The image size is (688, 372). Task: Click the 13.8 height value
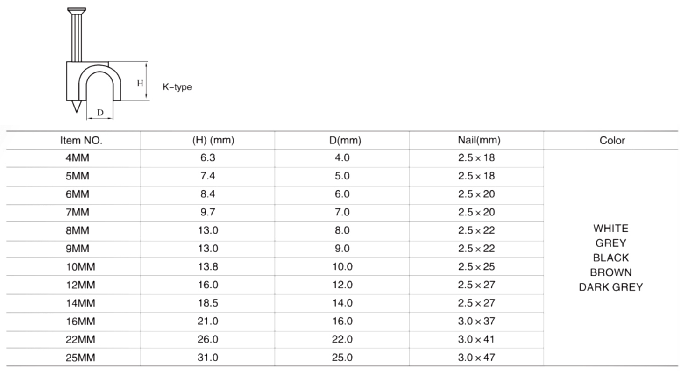coord(208,267)
